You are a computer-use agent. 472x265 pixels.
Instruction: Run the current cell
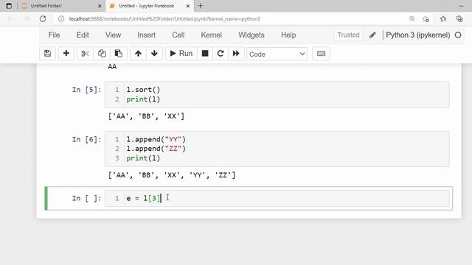181,54
